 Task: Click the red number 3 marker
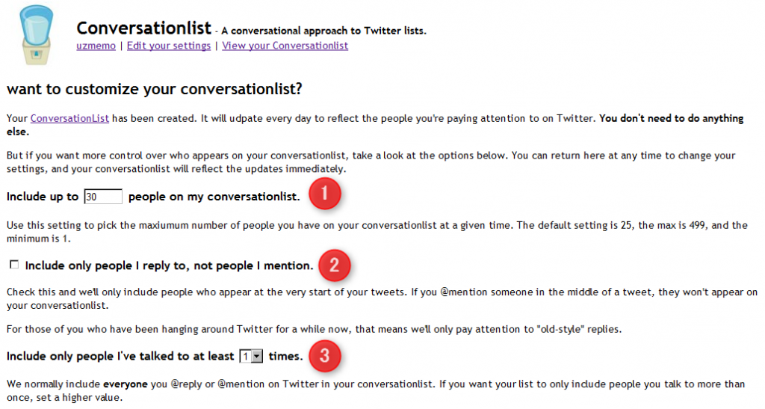click(x=324, y=355)
